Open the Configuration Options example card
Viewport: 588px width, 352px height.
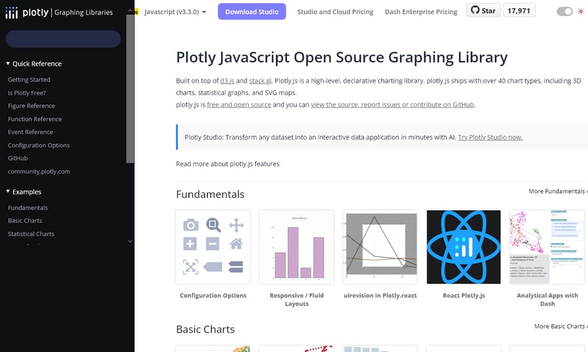pos(213,246)
